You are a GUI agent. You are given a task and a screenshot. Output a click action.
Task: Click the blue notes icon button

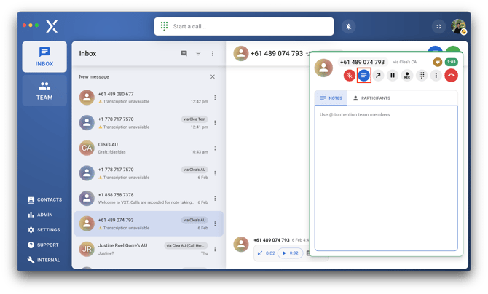tap(364, 76)
